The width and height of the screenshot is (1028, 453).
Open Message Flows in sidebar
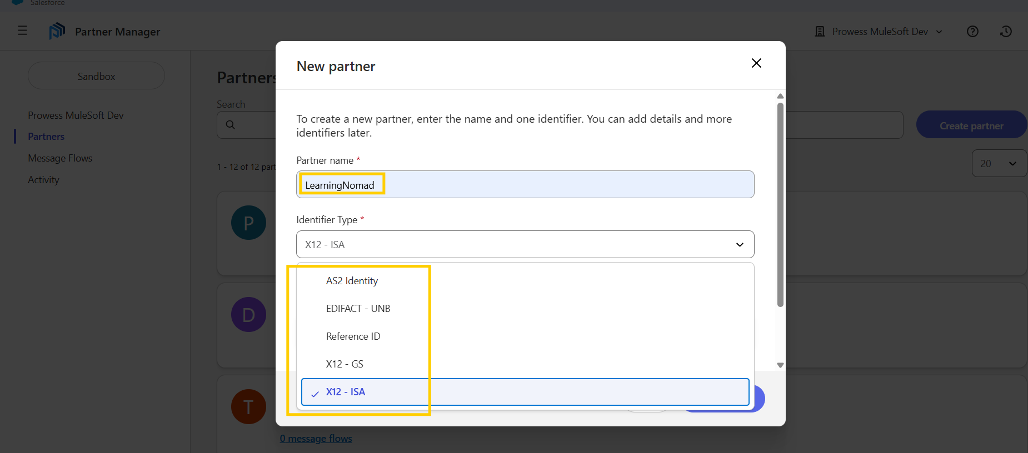click(60, 158)
